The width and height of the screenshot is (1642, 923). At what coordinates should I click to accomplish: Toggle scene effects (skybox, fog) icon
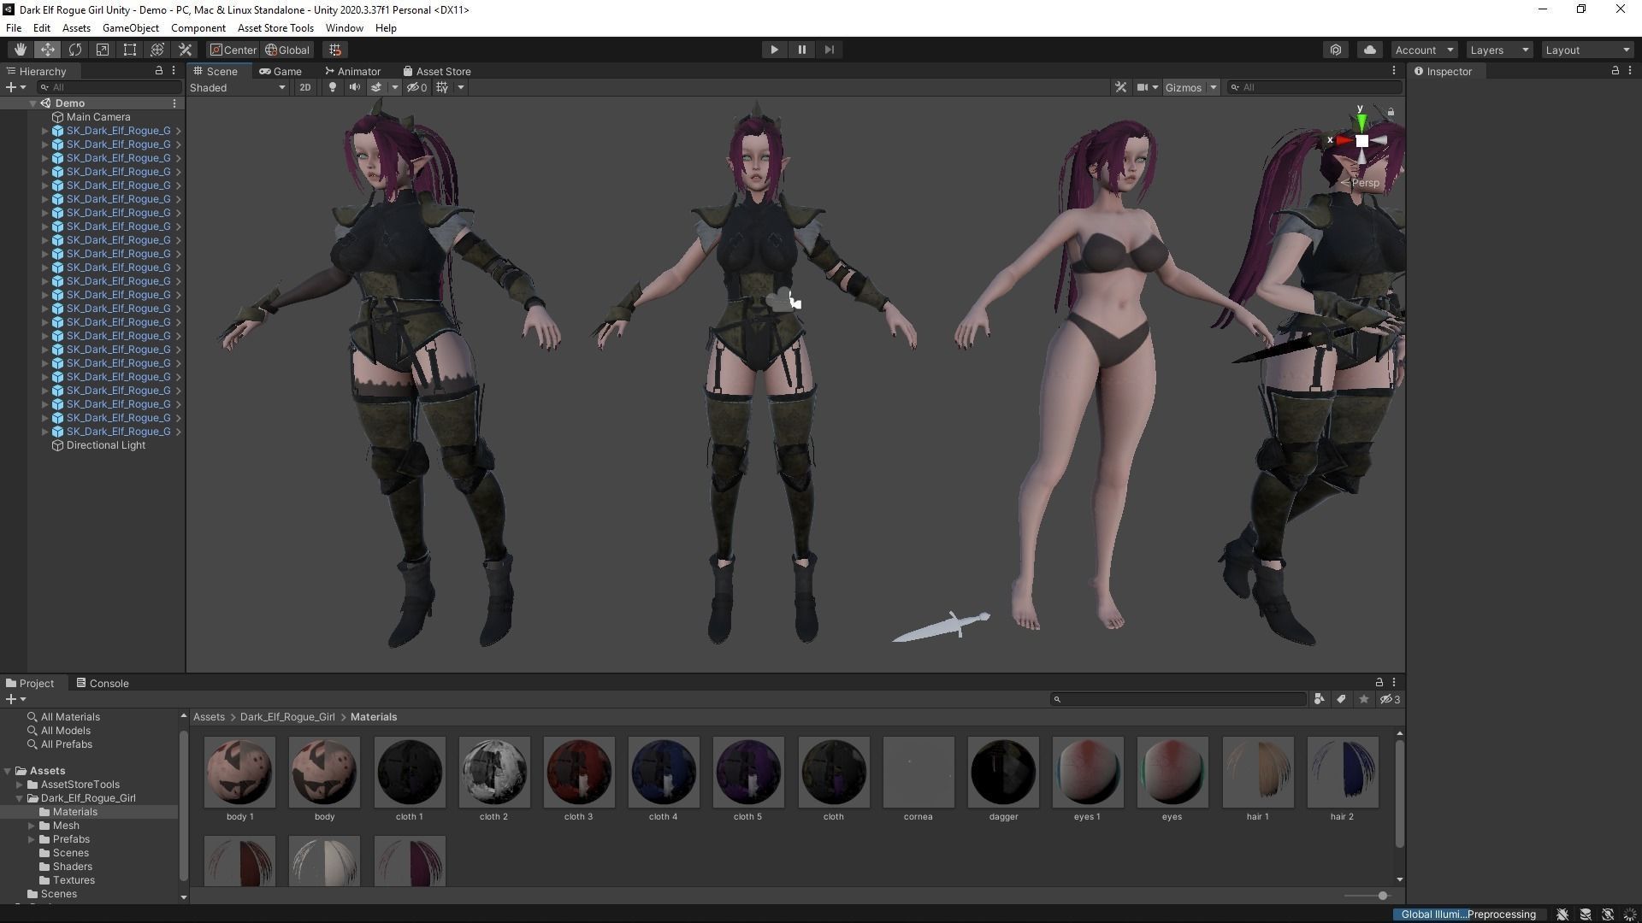coord(375,87)
